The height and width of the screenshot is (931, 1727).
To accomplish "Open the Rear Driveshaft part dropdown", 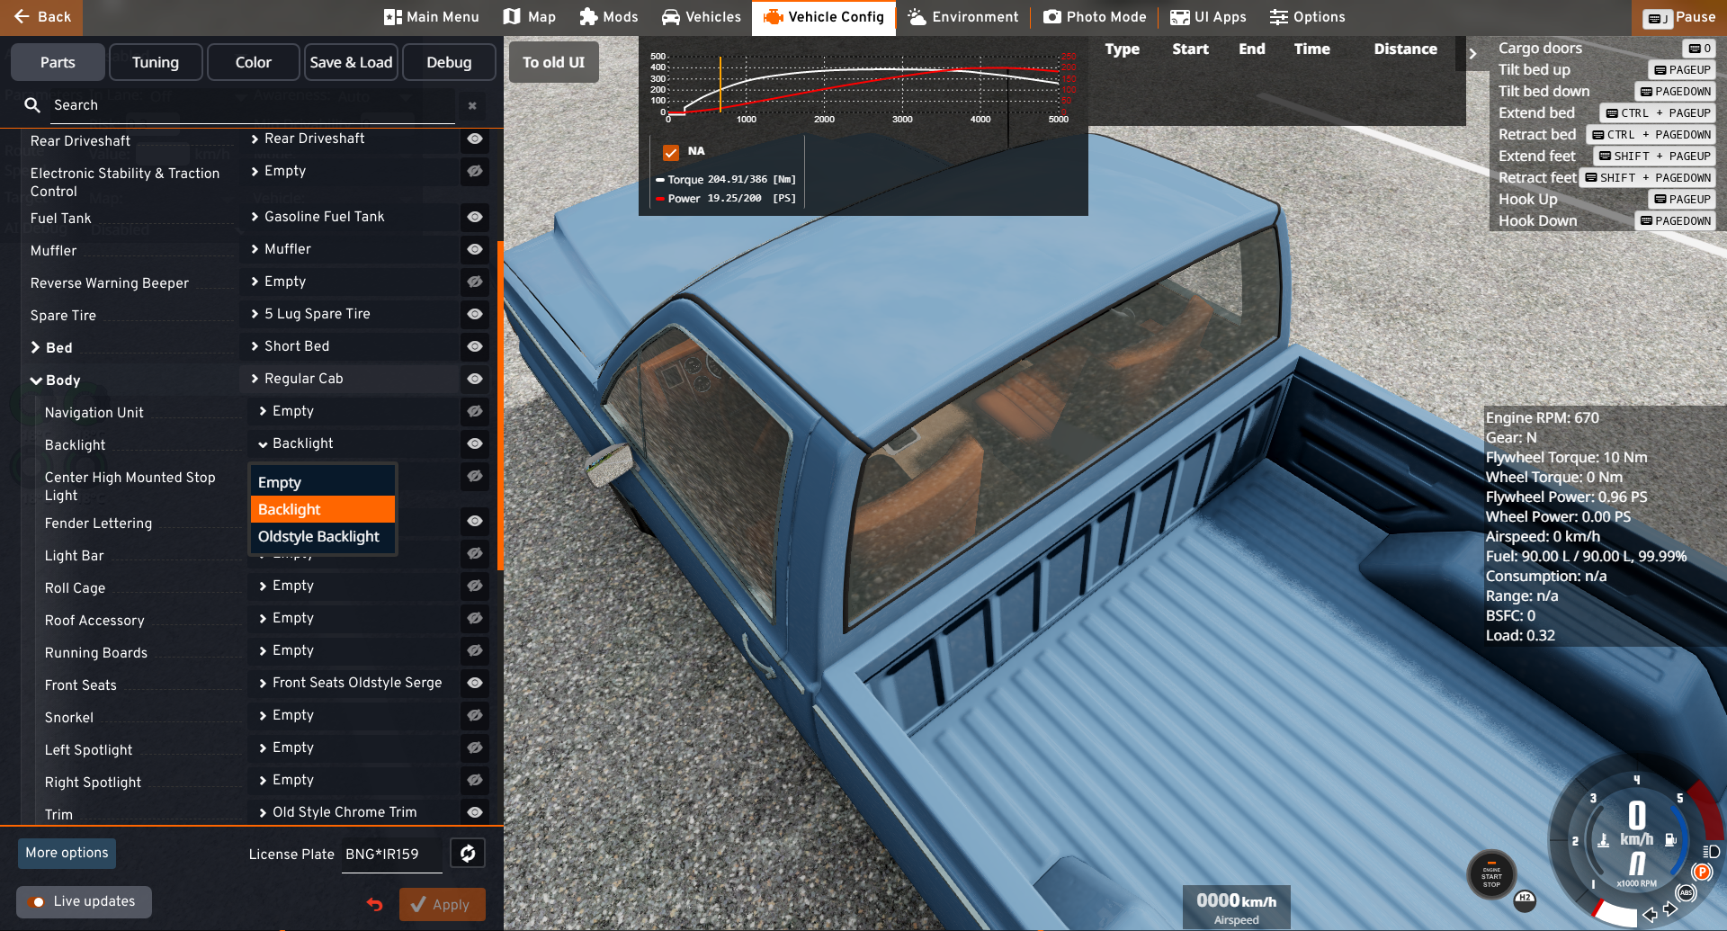I will (x=351, y=139).
